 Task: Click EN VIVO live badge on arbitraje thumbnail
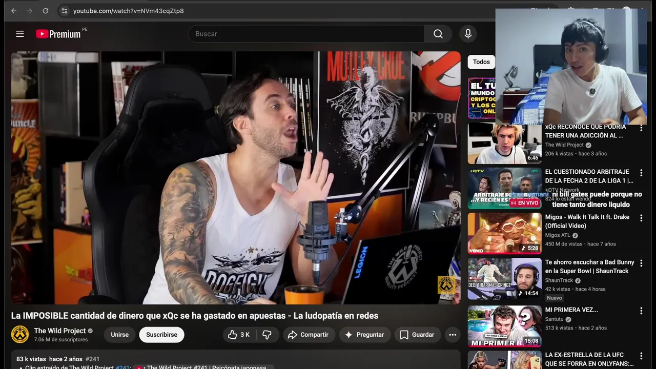(524, 203)
